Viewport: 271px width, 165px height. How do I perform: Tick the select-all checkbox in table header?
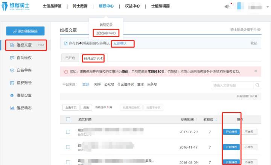tap(68, 119)
